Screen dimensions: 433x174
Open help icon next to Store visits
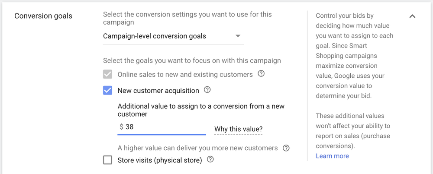pos(210,160)
